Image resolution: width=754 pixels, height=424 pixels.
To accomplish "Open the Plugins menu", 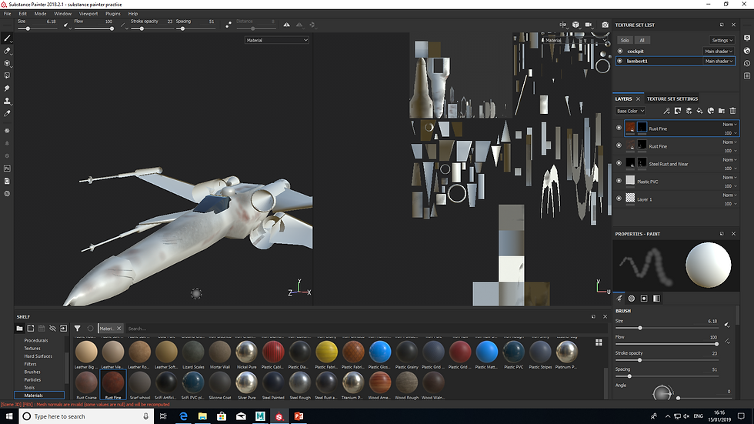I will tap(113, 13).
